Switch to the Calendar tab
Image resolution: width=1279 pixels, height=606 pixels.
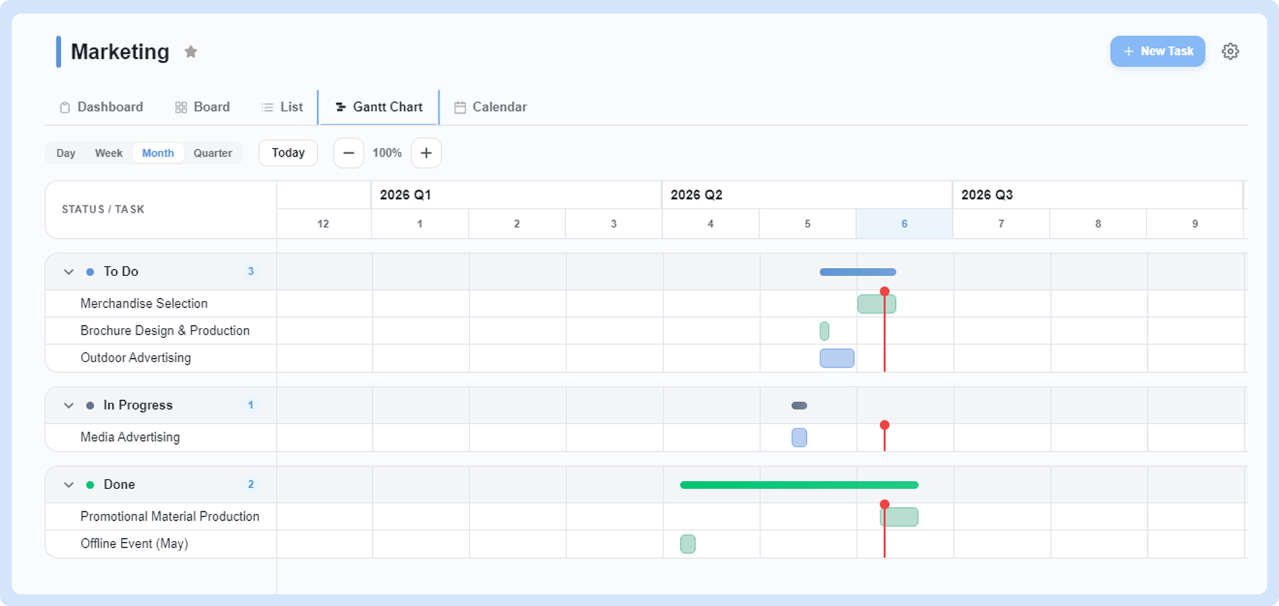490,107
